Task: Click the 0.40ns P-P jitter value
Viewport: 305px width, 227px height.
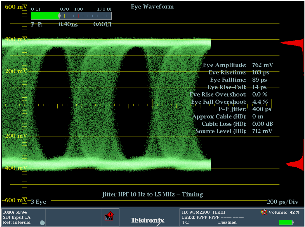Action: point(68,24)
